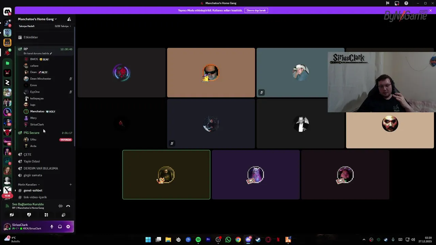The width and height of the screenshot is (436, 245).
Task: Open Spotify from the taskbar
Action: (198, 240)
